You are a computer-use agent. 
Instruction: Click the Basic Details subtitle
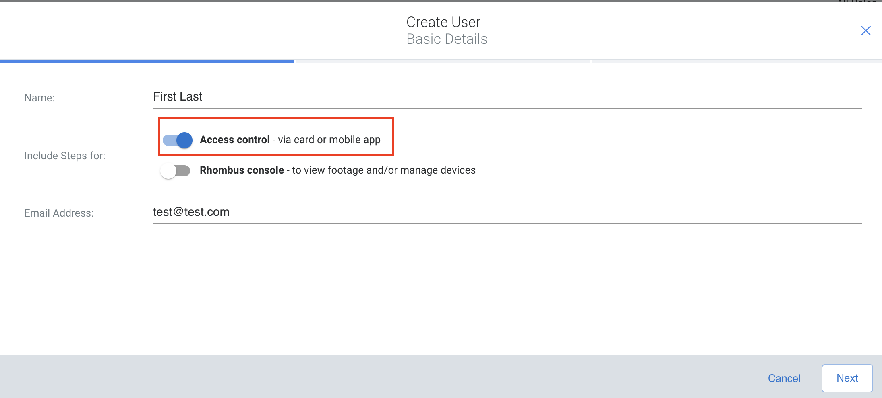point(447,39)
